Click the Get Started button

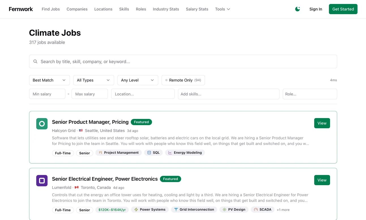[343, 9]
